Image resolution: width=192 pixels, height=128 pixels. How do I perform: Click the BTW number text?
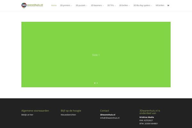coord(149,124)
